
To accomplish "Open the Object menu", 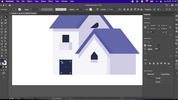I will [29, 1].
